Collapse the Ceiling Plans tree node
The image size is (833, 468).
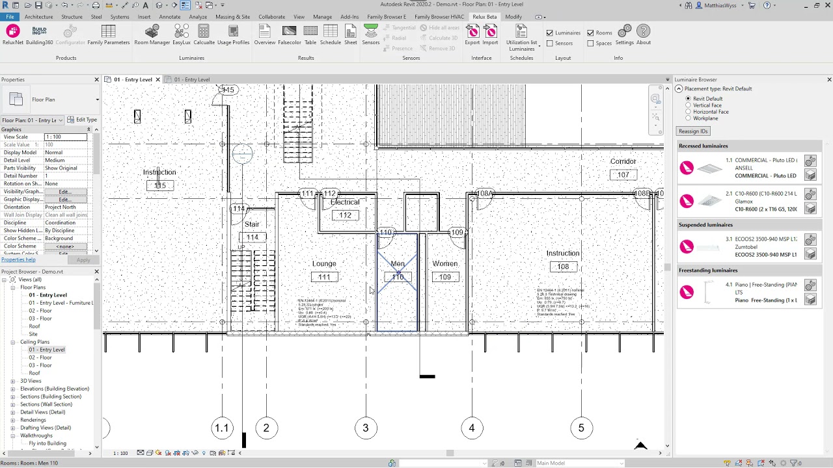coord(12,342)
